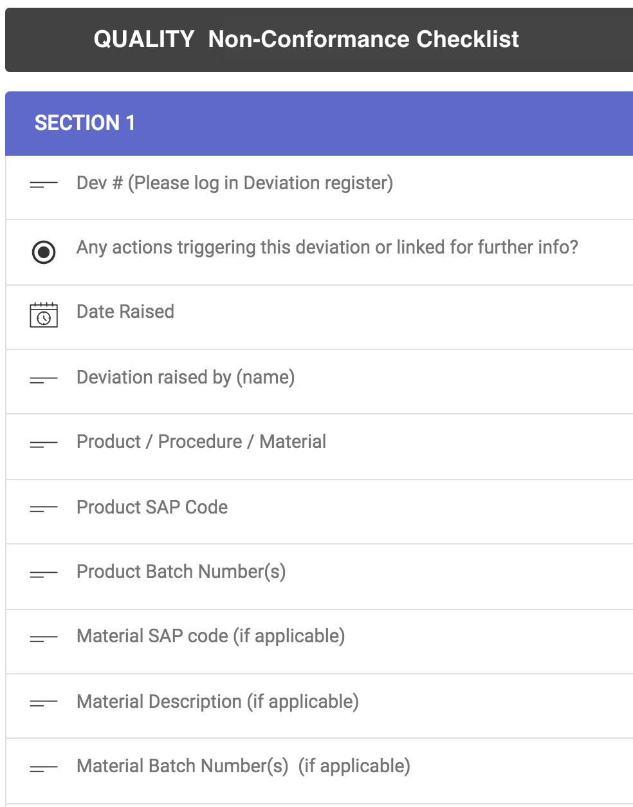Click the text icon next to Material SAP code

44,638
